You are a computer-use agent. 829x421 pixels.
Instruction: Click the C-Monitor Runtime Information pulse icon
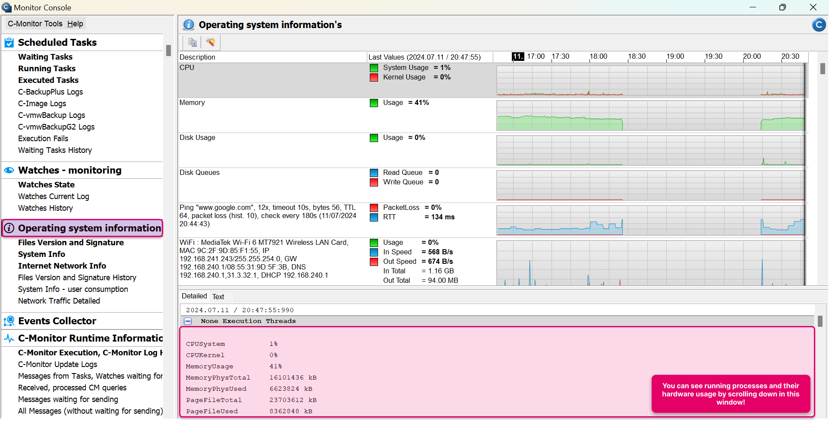coord(9,339)
